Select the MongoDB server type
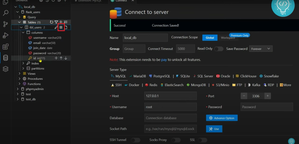Image resolution: width=299 pixels, height=144 pixels. coord(196,85)
